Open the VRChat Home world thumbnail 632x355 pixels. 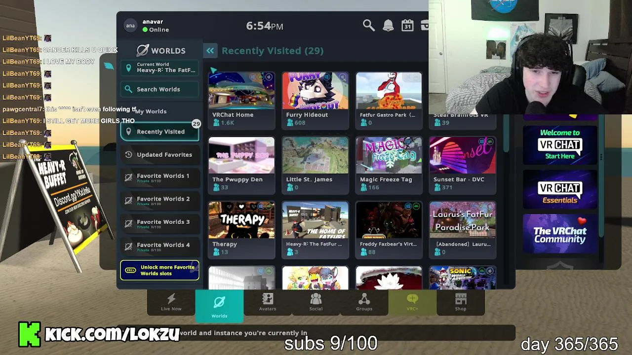click(x=241, y=91)
